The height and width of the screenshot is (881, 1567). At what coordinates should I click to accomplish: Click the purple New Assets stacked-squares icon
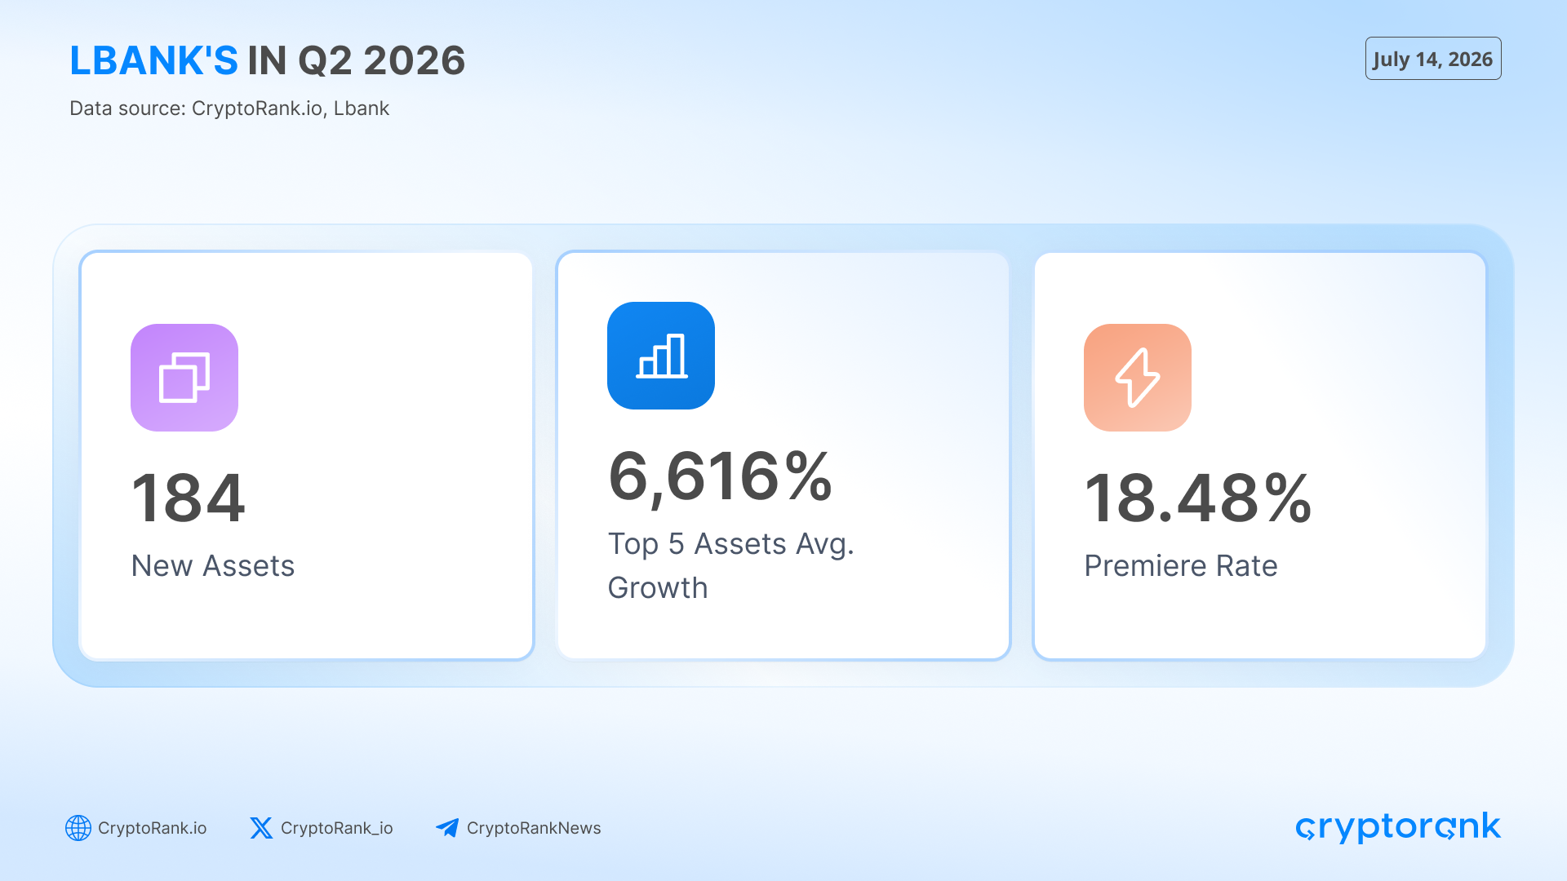(184, 378)
